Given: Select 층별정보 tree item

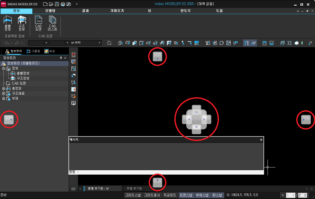Looking at the screenshot, I should click(23, 73).
